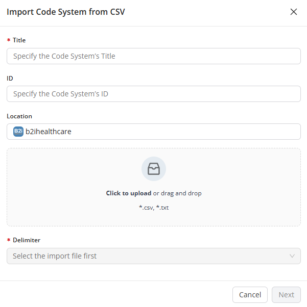
Task: Click the Next button
Action: click(x=286, y=295)
